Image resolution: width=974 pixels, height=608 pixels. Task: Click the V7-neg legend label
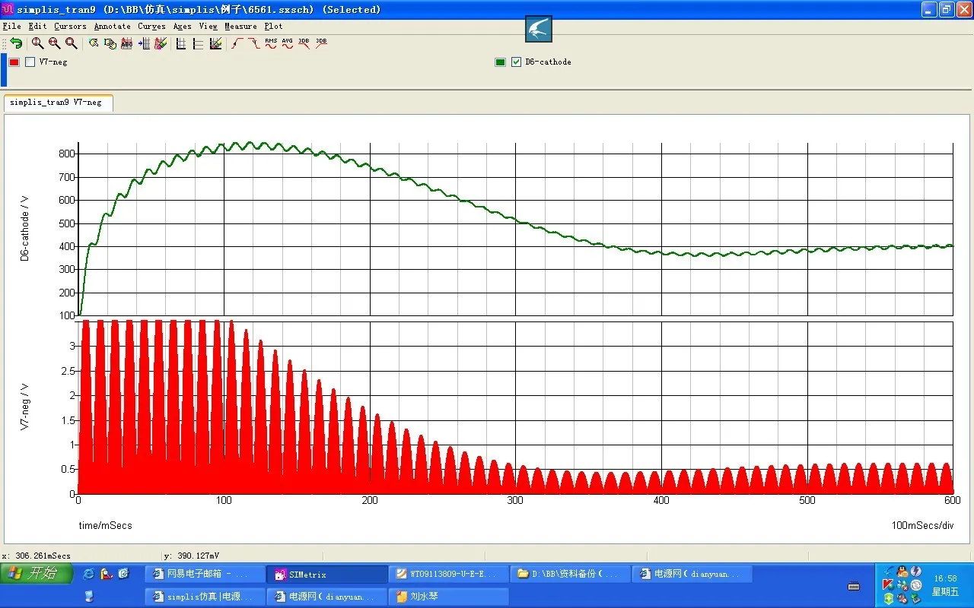[53, 62]
